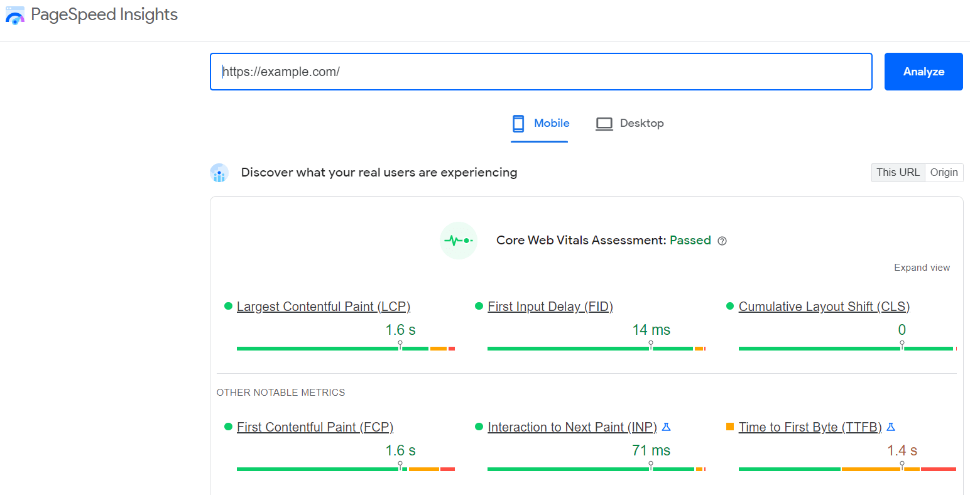Toggle the green LCP status indicator

click(227, 306)
